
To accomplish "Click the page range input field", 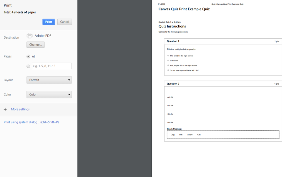I will point(52,66).
